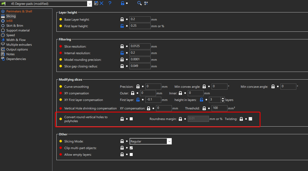Open the Notes page
This screenshot has width=308, height=171.
click(10, 54)
